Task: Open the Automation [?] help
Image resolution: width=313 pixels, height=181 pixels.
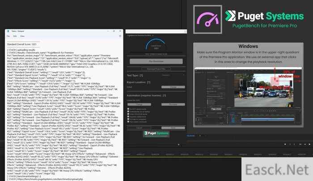Action: (164, 95)
